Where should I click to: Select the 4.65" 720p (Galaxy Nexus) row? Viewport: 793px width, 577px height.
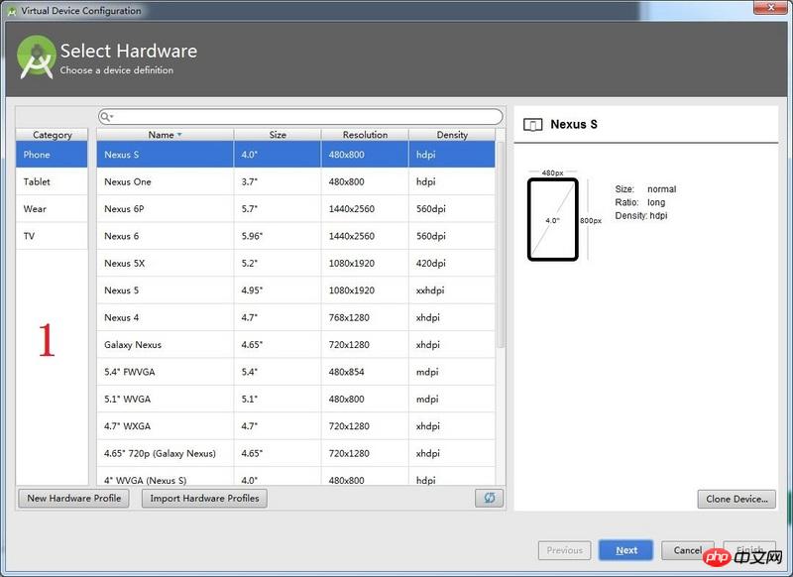(295, 453)
